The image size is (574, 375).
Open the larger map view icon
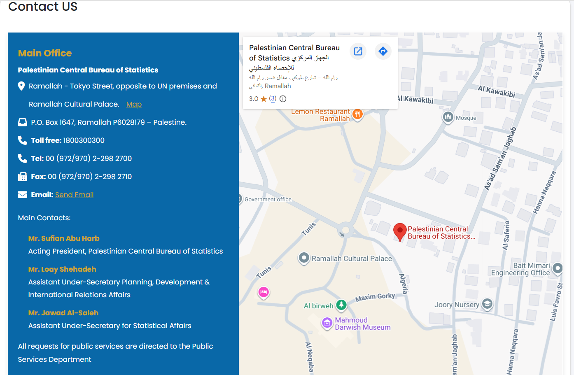358,51
